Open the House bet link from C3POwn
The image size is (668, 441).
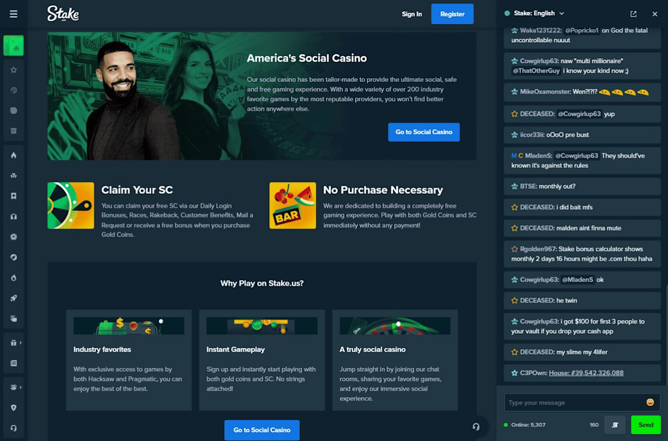point(586,373)
